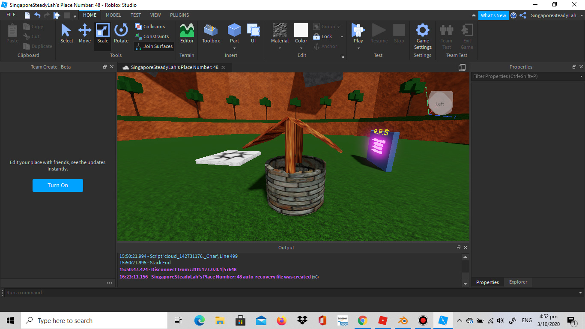This screenshot has height=329, width=585.
Task: Open the Toolbox panel
Action: point(211,34)
